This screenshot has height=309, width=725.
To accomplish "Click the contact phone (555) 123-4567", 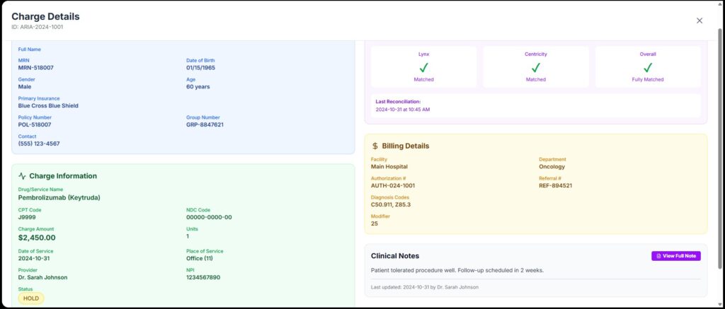I will (x=39, y=144).
